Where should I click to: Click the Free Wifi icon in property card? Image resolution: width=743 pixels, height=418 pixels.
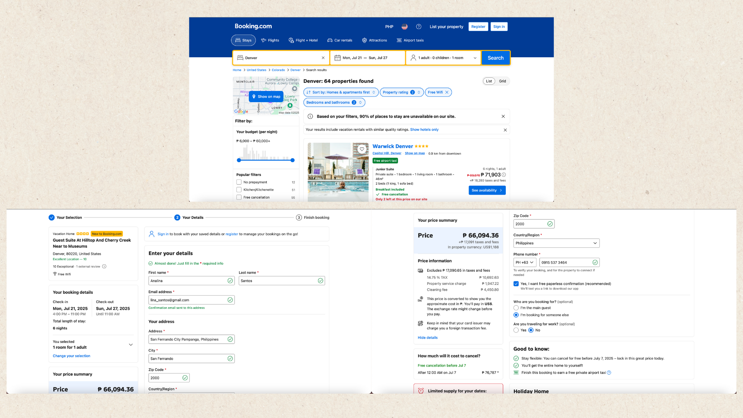(55, 274)
